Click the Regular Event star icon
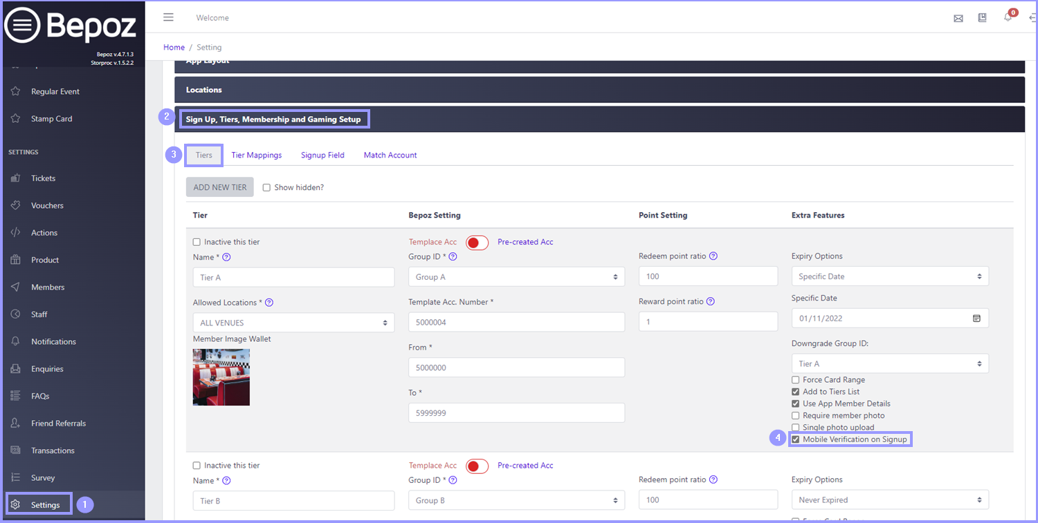Viewport: 1038px width, 523px height. [16, 91]
